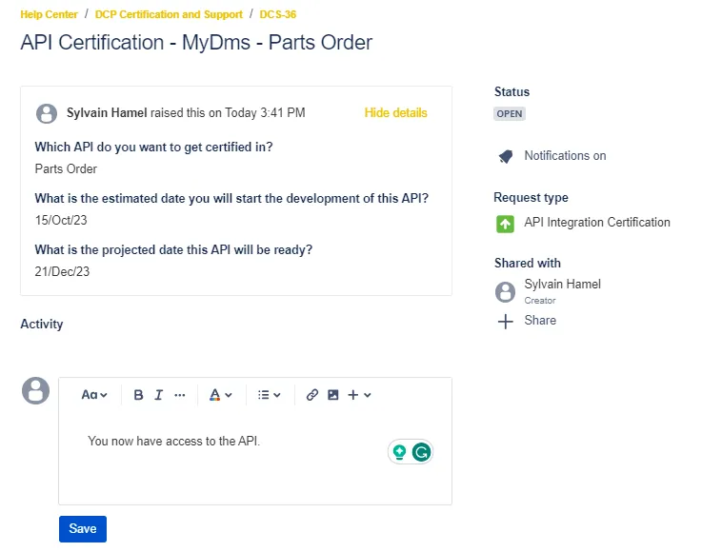The width and height of the screenshot is (702, 552).
Task: Click the 'Sylvain Hamel' name in Shared with
Action: tap(562, 284)
